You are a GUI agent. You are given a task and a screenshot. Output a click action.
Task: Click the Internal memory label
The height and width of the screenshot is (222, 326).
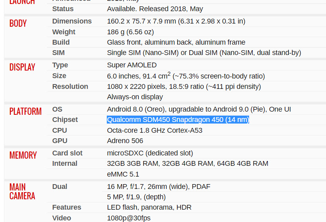65,163
